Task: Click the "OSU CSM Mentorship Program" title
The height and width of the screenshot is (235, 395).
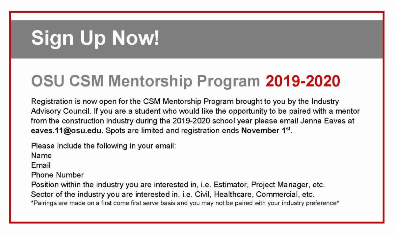Action: pyautogui.click(x=145, y=81)
